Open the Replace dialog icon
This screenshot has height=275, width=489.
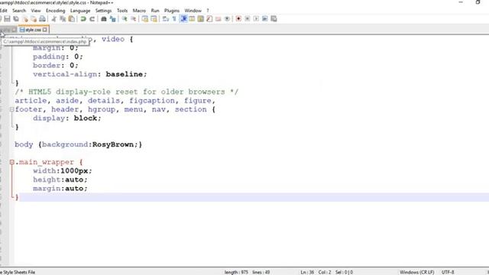(112, 19)
